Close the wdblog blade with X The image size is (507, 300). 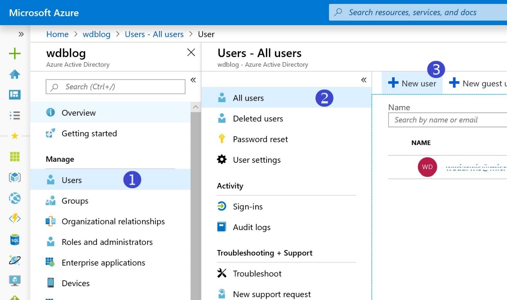191,52
